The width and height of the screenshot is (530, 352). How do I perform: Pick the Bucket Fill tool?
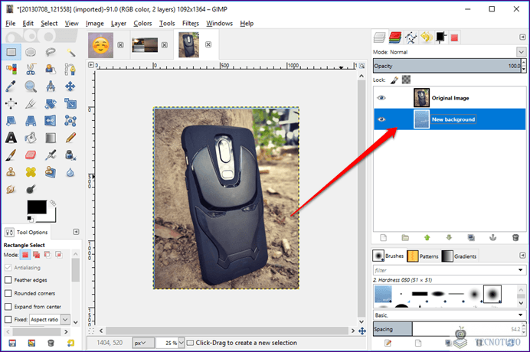pos(31,138)
